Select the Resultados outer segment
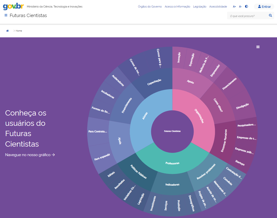Viewport: 277px width, 218px height. point(120,184)
